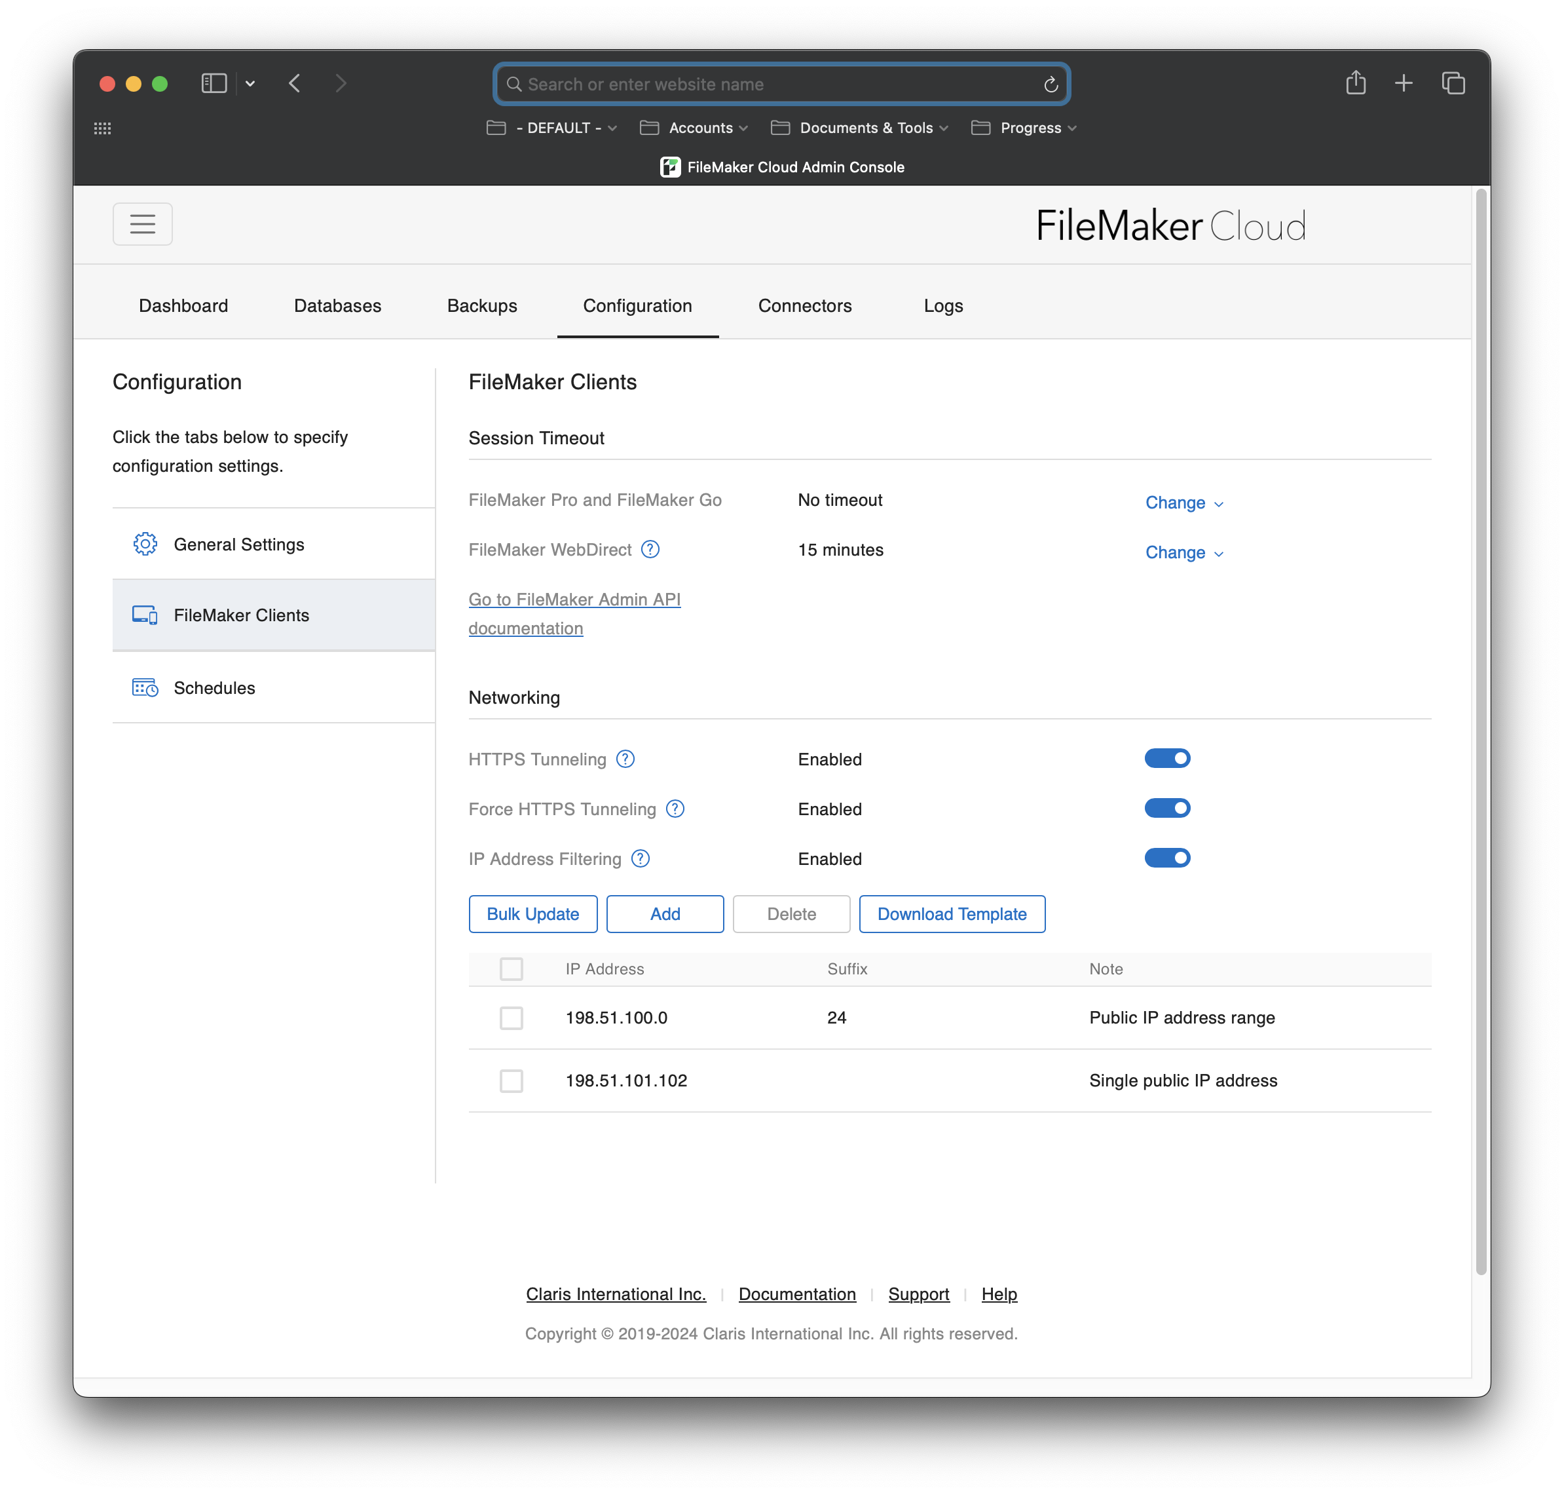Open a new tab with plus icon
Image resolution: width=1564 pixels, height=1494 pixels.
coord(1404,84)
